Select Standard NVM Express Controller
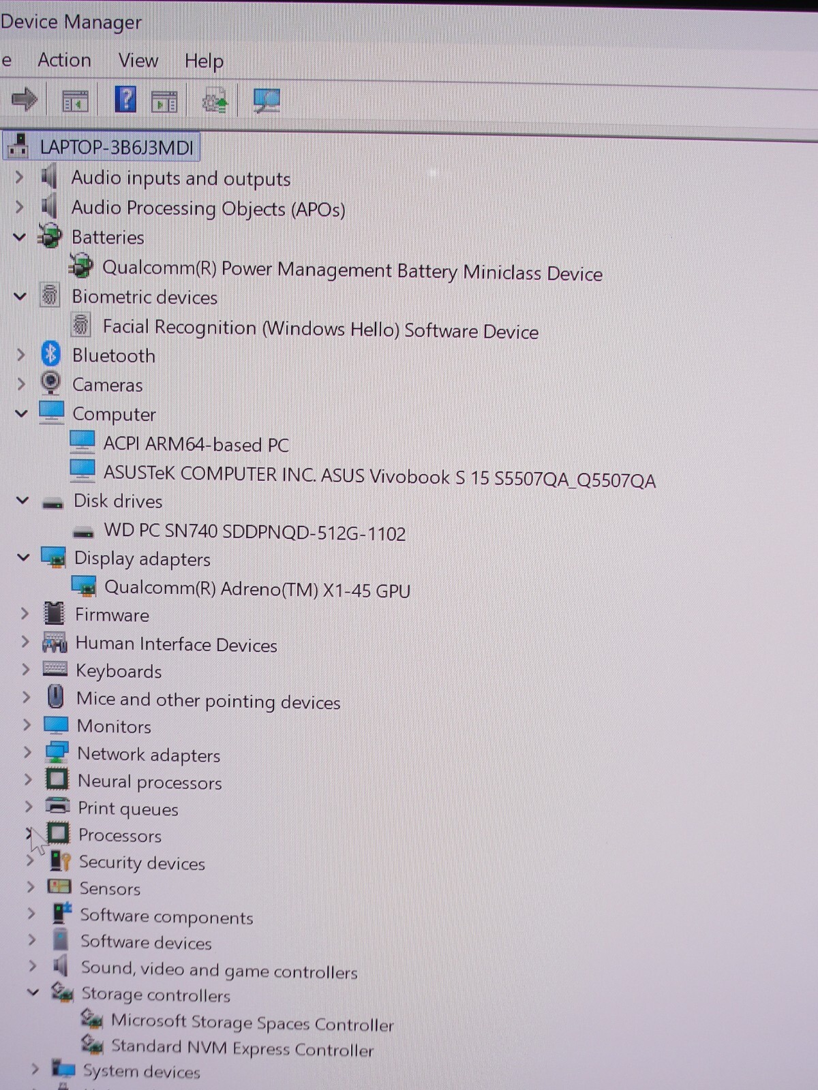818x1090 pixels. pyautogui.click(x=242, y=1047)
